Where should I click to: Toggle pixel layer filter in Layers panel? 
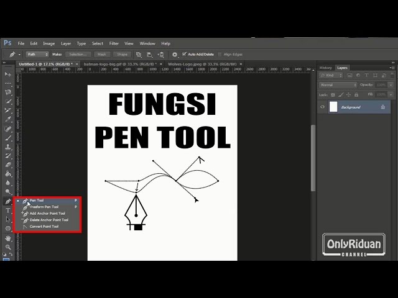pyautogui.click(x=349, y=75)
